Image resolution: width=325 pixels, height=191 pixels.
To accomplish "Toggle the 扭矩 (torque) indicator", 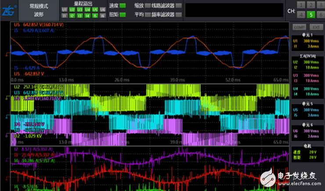I will (122, 14).
